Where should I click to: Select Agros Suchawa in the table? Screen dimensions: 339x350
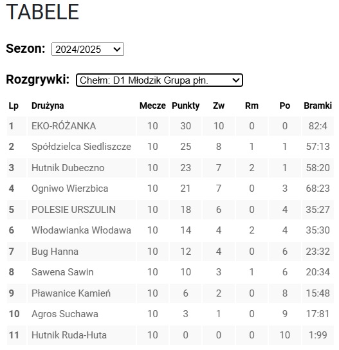click(65, 314)
